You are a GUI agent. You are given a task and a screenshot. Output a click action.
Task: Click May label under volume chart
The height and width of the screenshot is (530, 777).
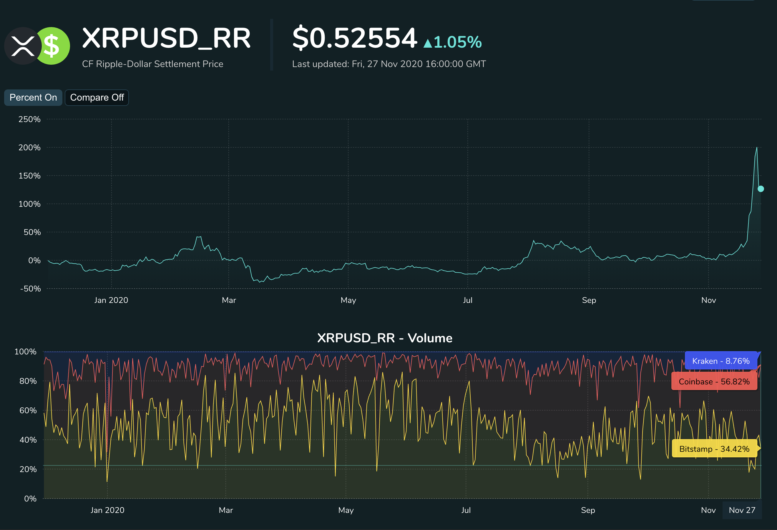pyautogui.click(x=346, y=510)
